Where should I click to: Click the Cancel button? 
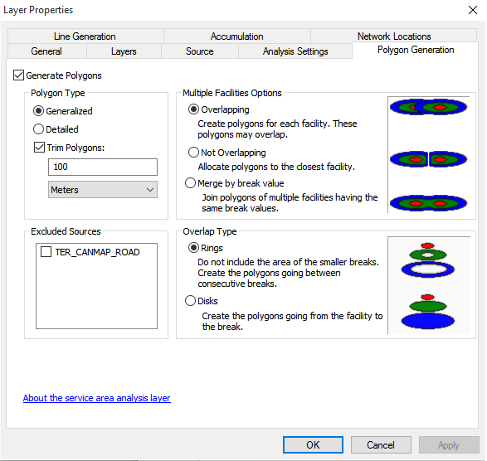tap(381, 445)
